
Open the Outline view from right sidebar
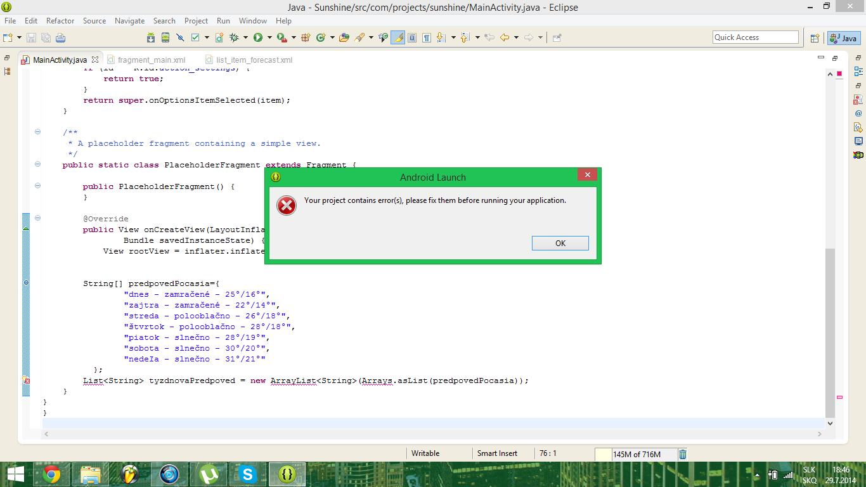[858, 71]
